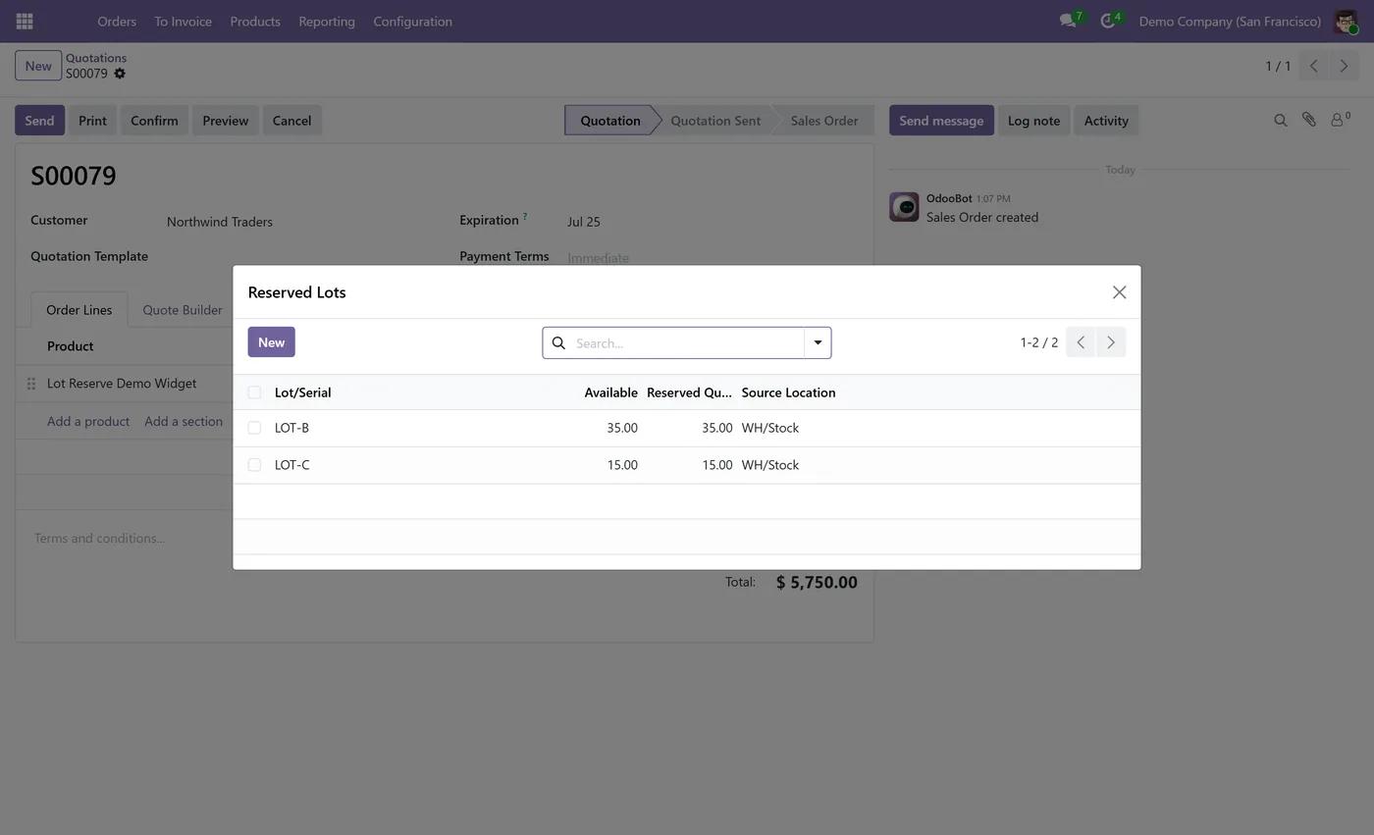Image resolution: width=1374 pixels, height=835 pixels.
Task: Click the 1-2 / 2 pager counter
Action: (1039, 342)
